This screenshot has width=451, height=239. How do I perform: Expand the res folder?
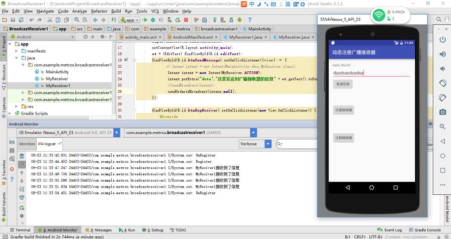pos(17,107)
